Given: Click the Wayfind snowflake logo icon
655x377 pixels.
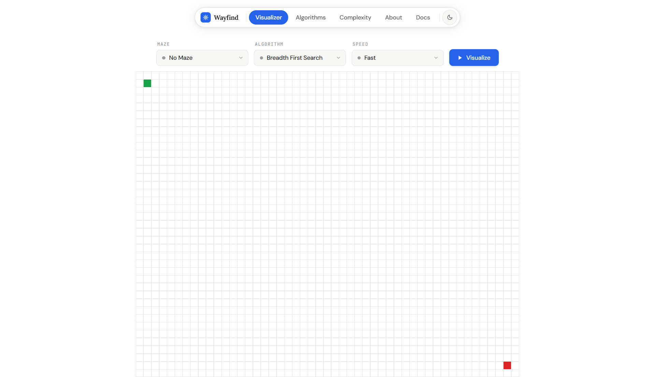Looking at the screenshot, I should [x=206, y=17].
